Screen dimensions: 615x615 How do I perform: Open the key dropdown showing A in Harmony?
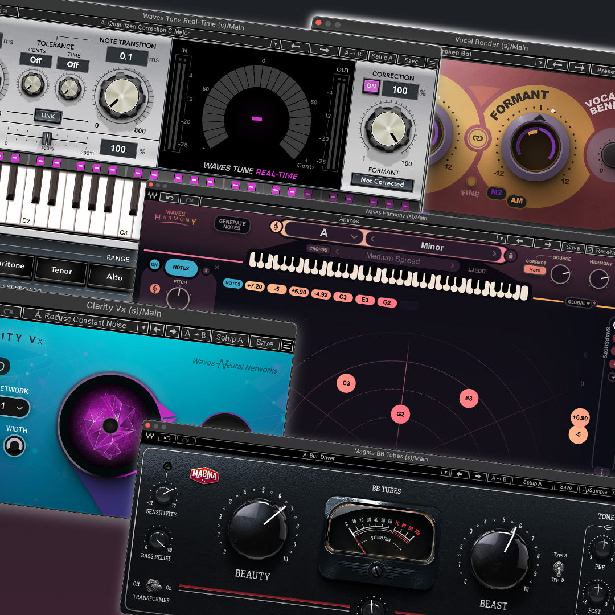323,233
